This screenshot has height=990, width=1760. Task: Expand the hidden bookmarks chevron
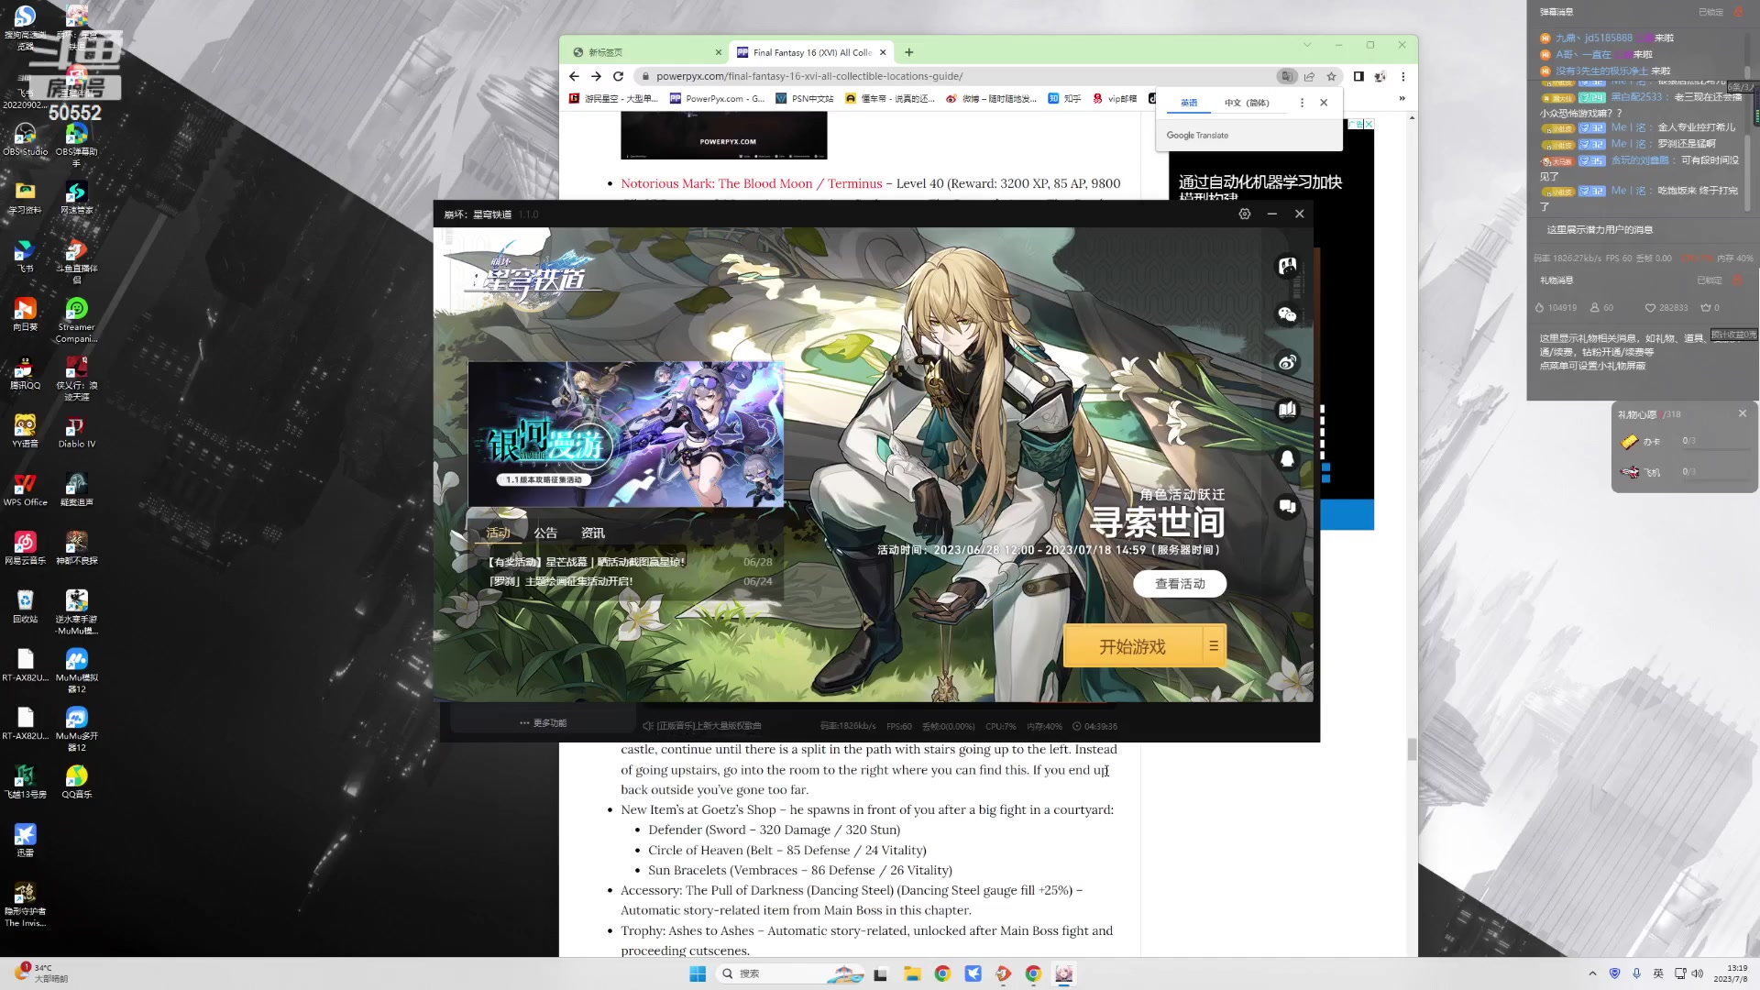point(1402,98)
